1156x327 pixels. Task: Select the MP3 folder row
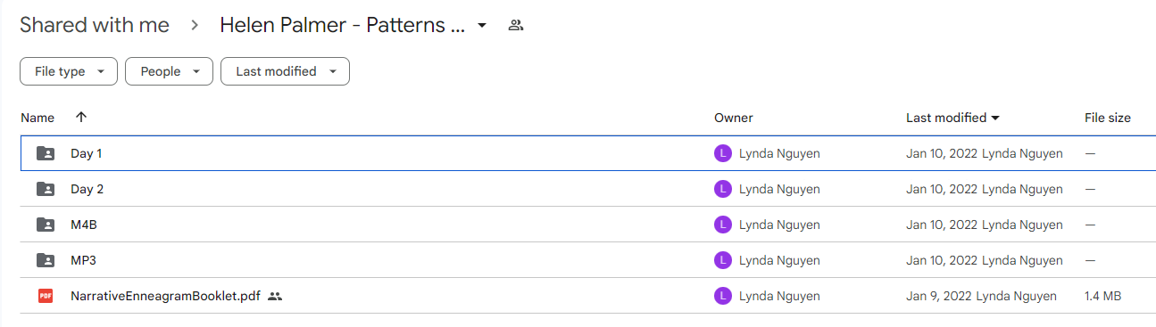coord(587,260)
